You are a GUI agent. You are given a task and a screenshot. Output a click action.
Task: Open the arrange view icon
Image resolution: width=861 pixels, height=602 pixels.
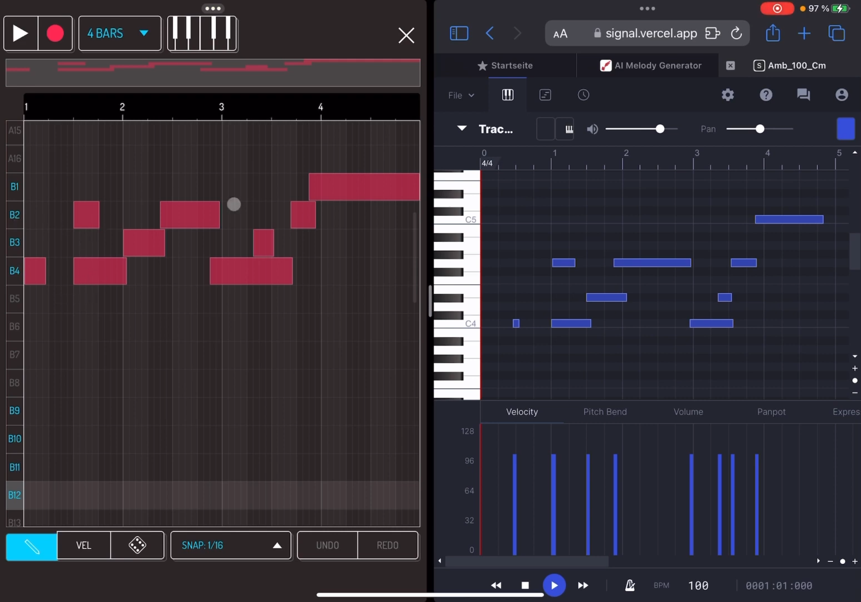click(x=545, y=95)
